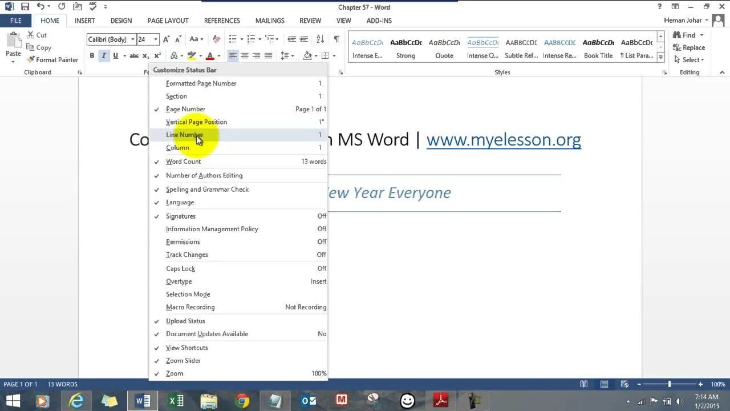Screen dimensions: 730x411
Task: Open the Change Case dropdown
Action: point(196,39)
